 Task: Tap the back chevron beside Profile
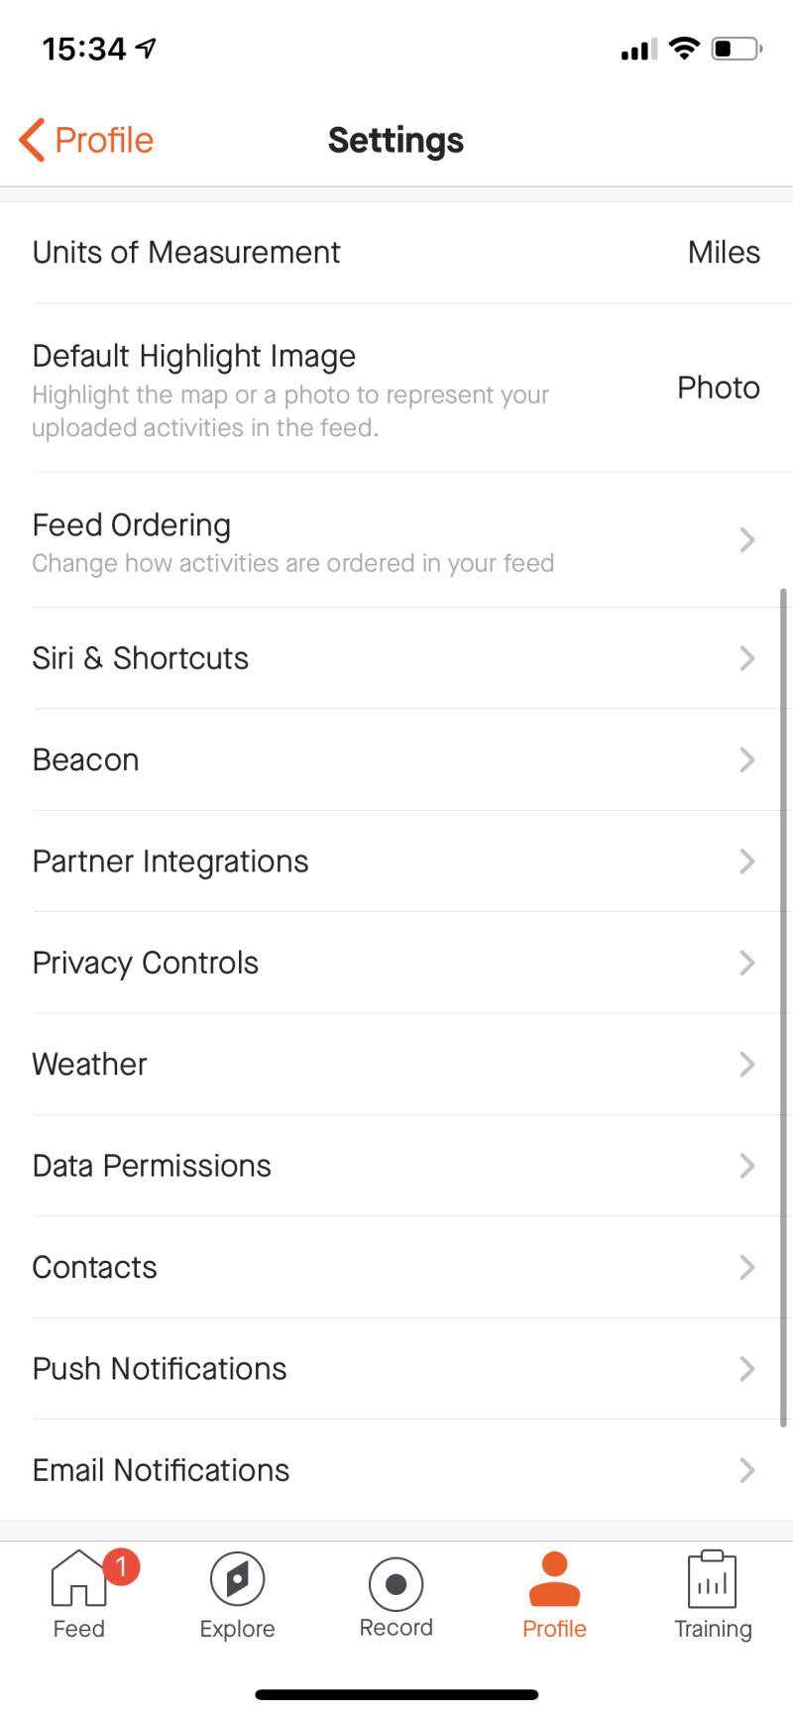32,140
